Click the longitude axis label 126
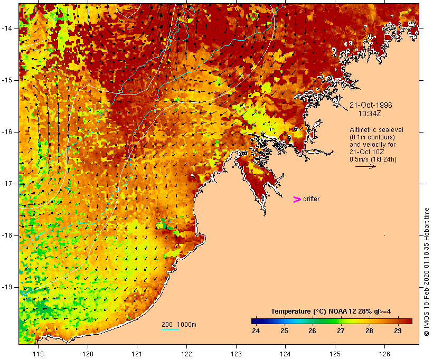The width and height of the screenshot is (433, 359). 384,354
